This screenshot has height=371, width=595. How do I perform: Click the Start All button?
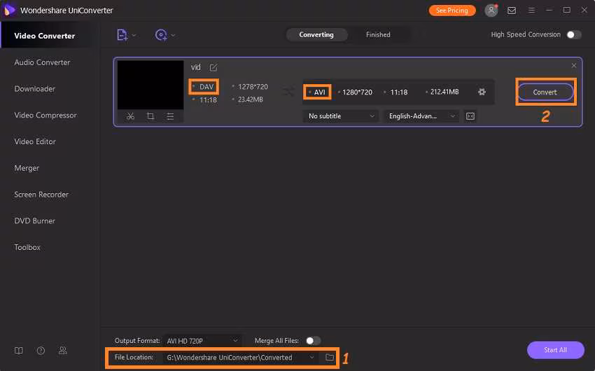point(556,350)
